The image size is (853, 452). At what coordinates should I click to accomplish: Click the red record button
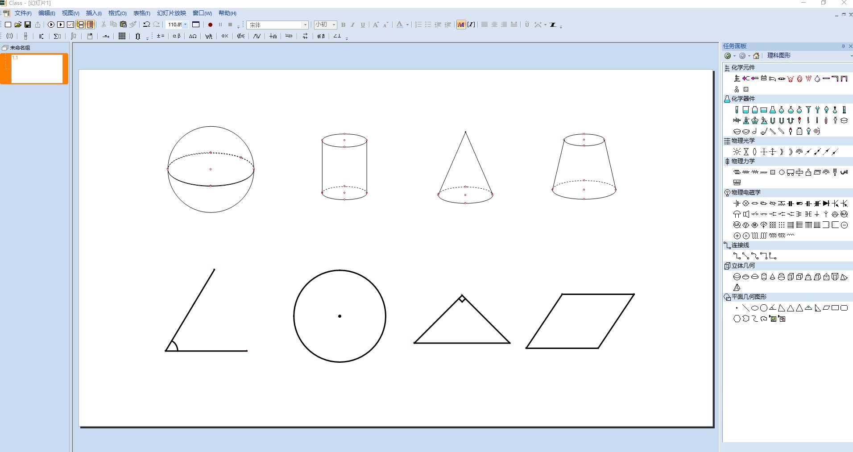211,25
